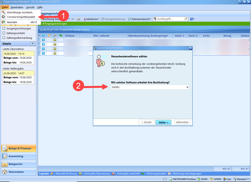Expand the Markieren dropdown in toolbar
251x182 pixels.
(x=91, y=19)
